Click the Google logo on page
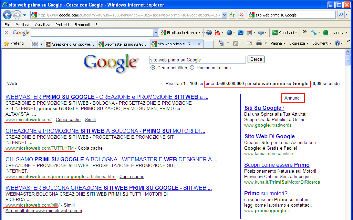Screen dimensions: 353x220 click(x=111, y=63)
